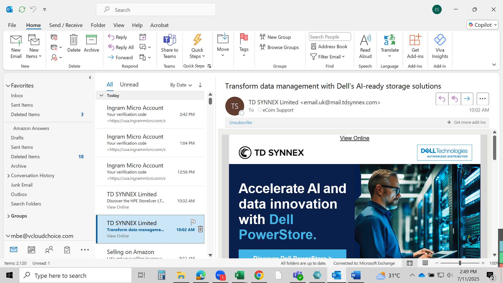This screenshot has width=503, height=283.
Task: Click the reply arrow in reading pane
Action: click(442, 99)
